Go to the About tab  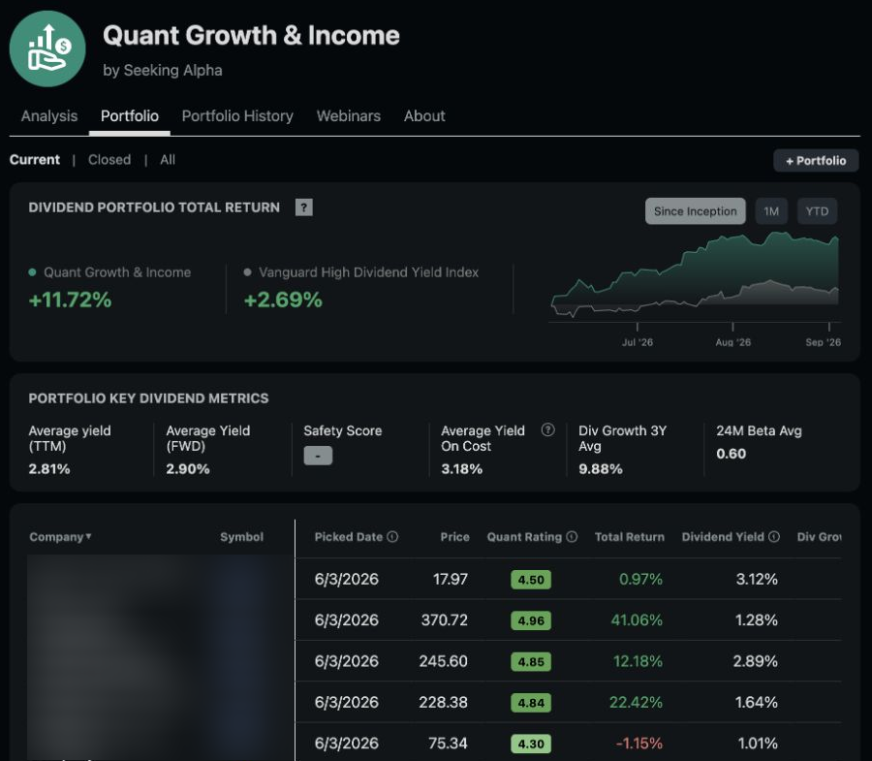pos(424,115)
